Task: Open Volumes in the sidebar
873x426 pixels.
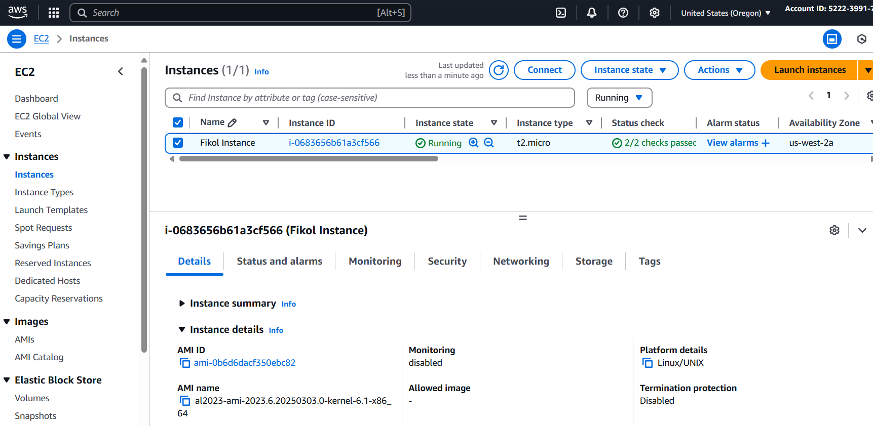Action: click(x=32, y=398)
